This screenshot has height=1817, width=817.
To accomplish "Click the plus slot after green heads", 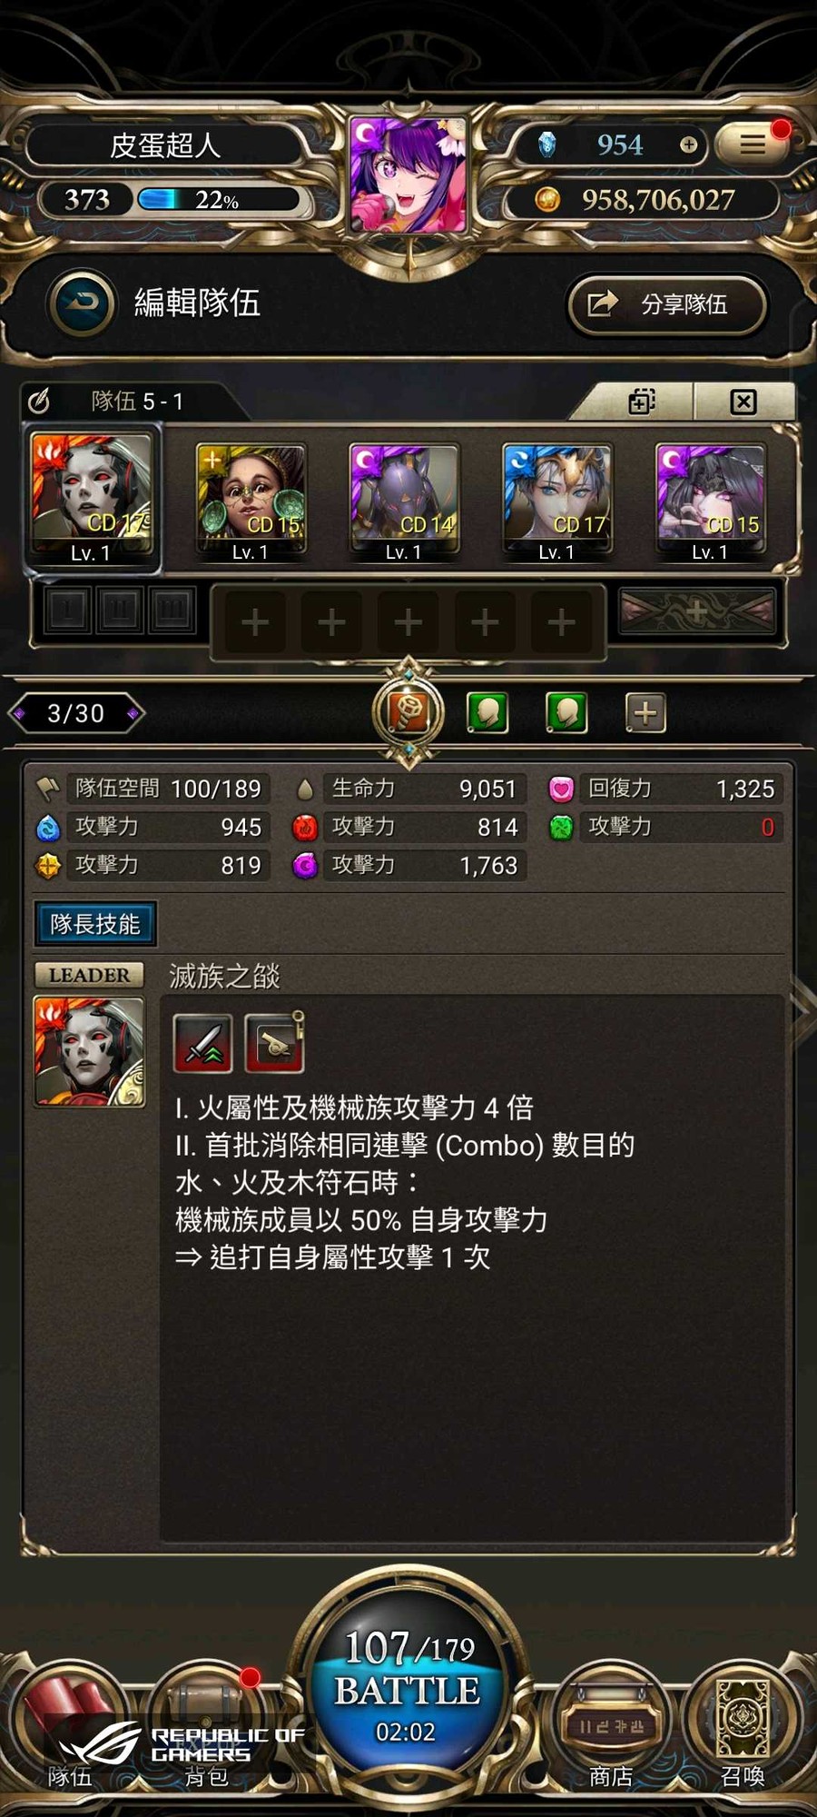I will [645, 713].
